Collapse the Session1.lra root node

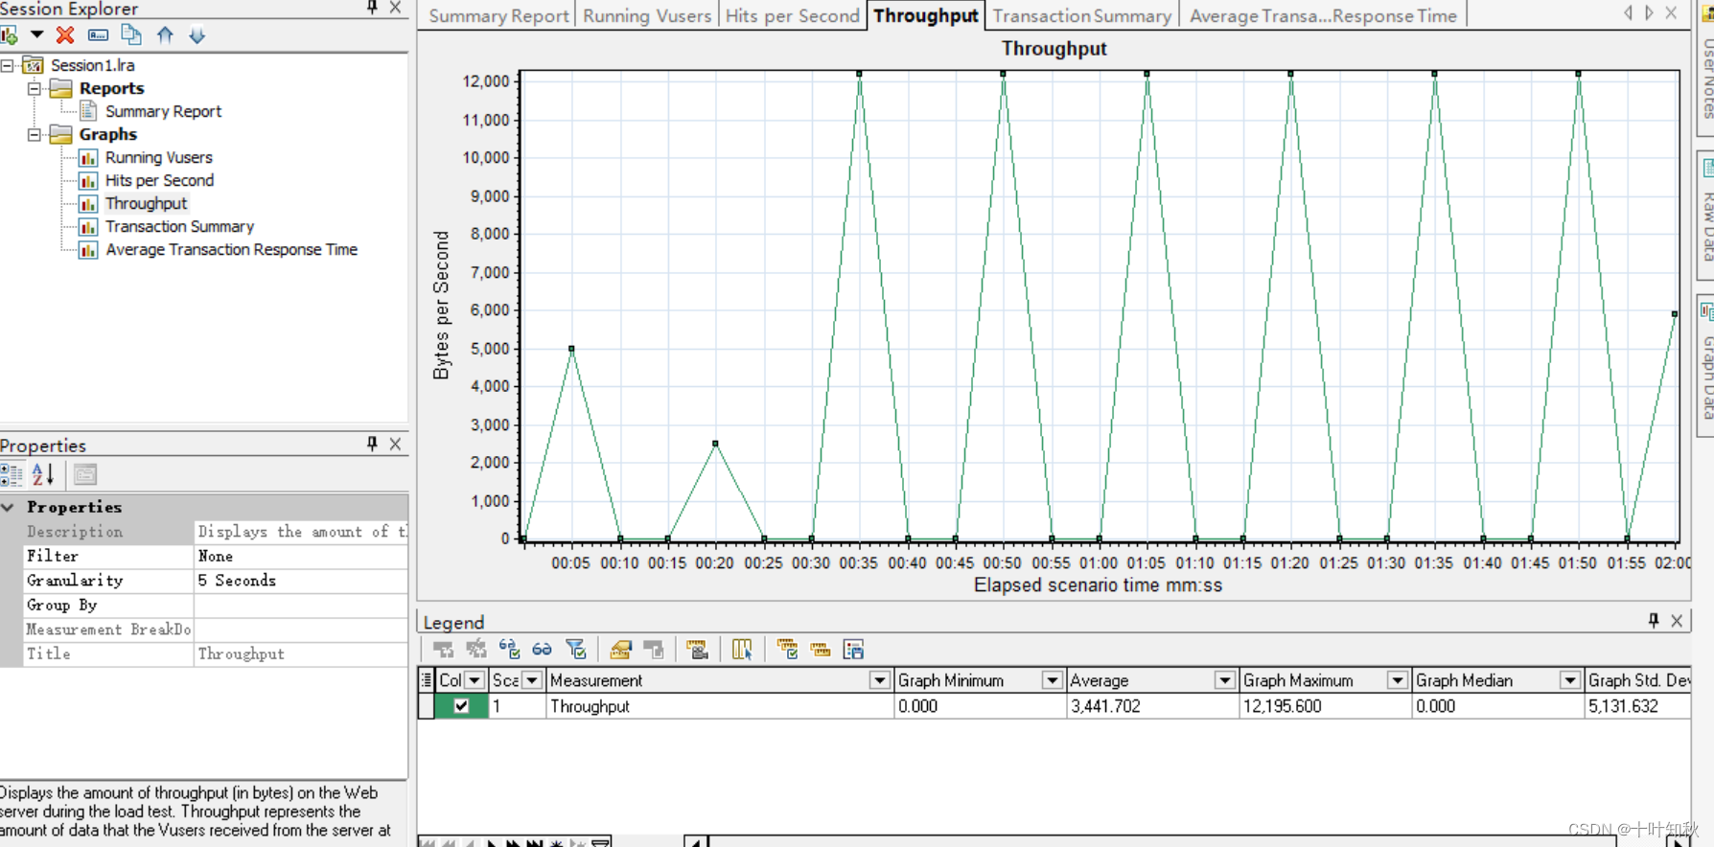pos(8,65)
